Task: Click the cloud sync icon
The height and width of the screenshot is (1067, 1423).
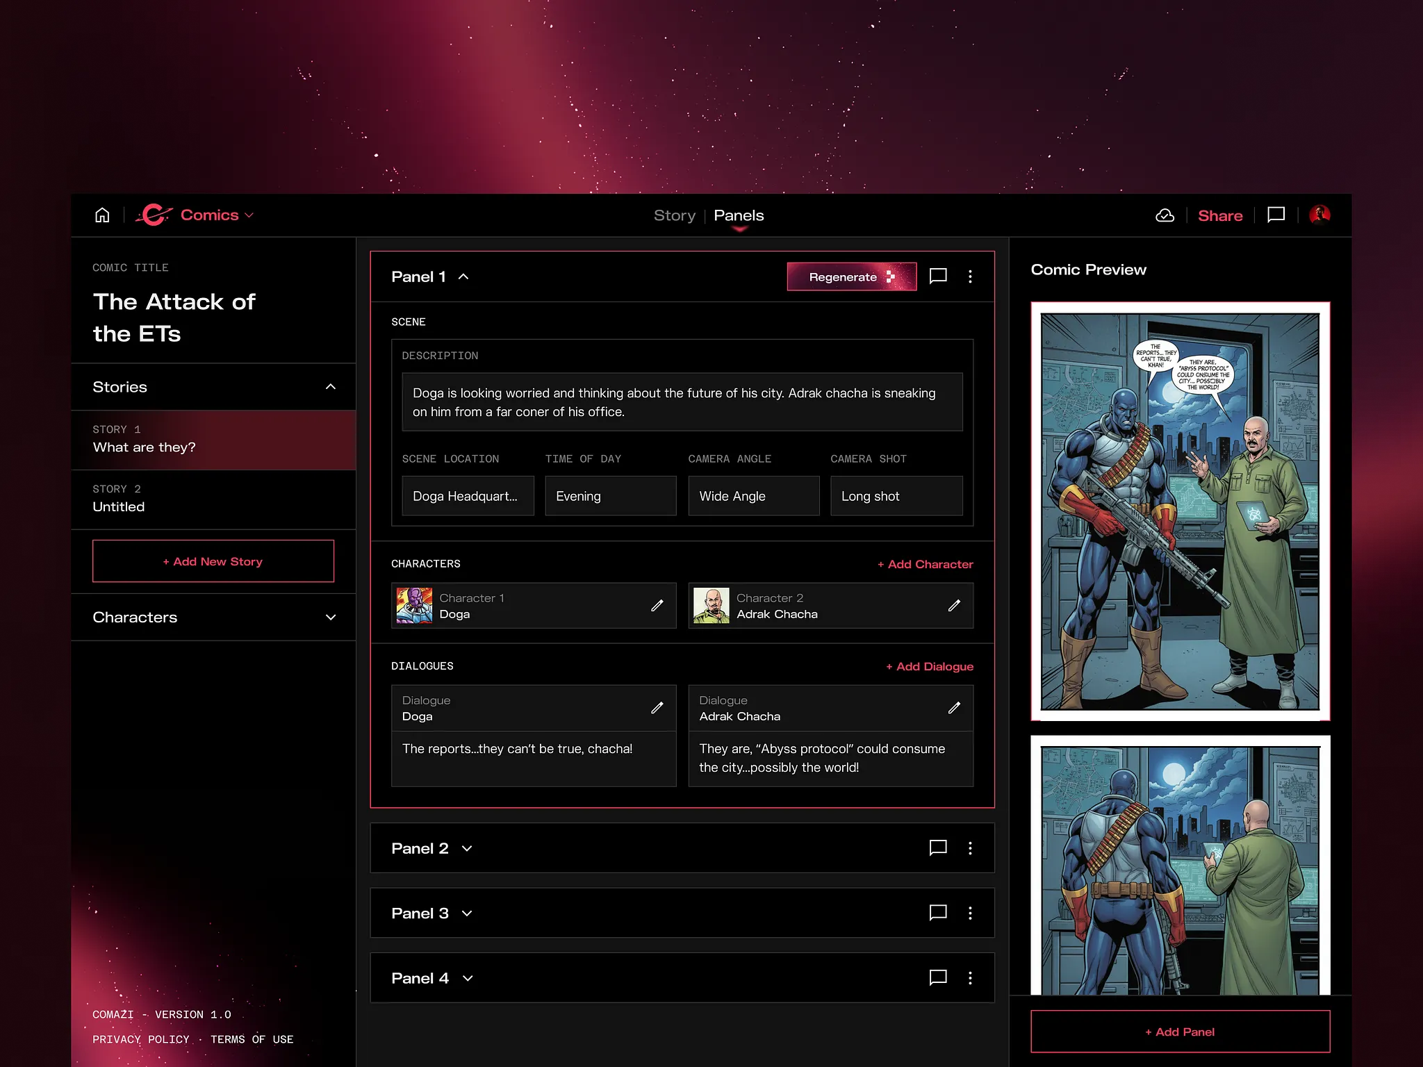Action: tap(1165, 215)
